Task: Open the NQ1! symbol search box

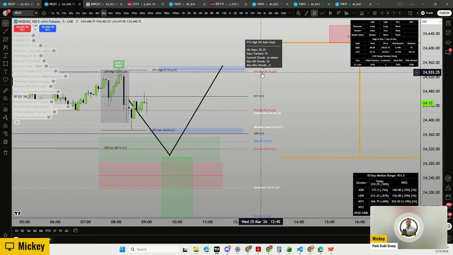Action: click(x=25, y=13)
